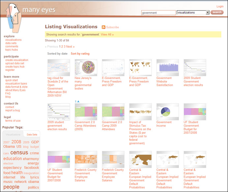Click the View All link in yellow banner

(x=107, y=34)
